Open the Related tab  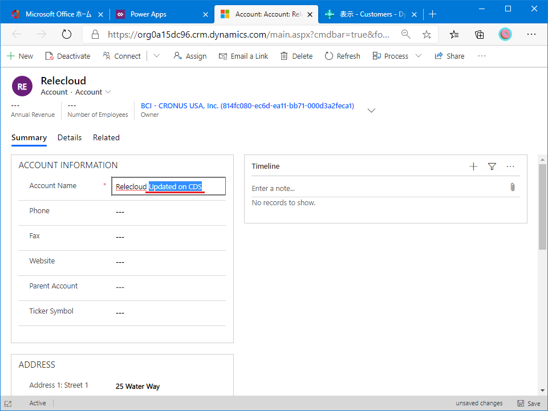pyautogui.click(x=106, y=138)
